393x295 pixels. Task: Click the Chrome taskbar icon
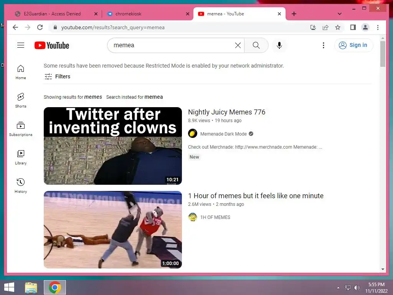[x=55, y=287]
